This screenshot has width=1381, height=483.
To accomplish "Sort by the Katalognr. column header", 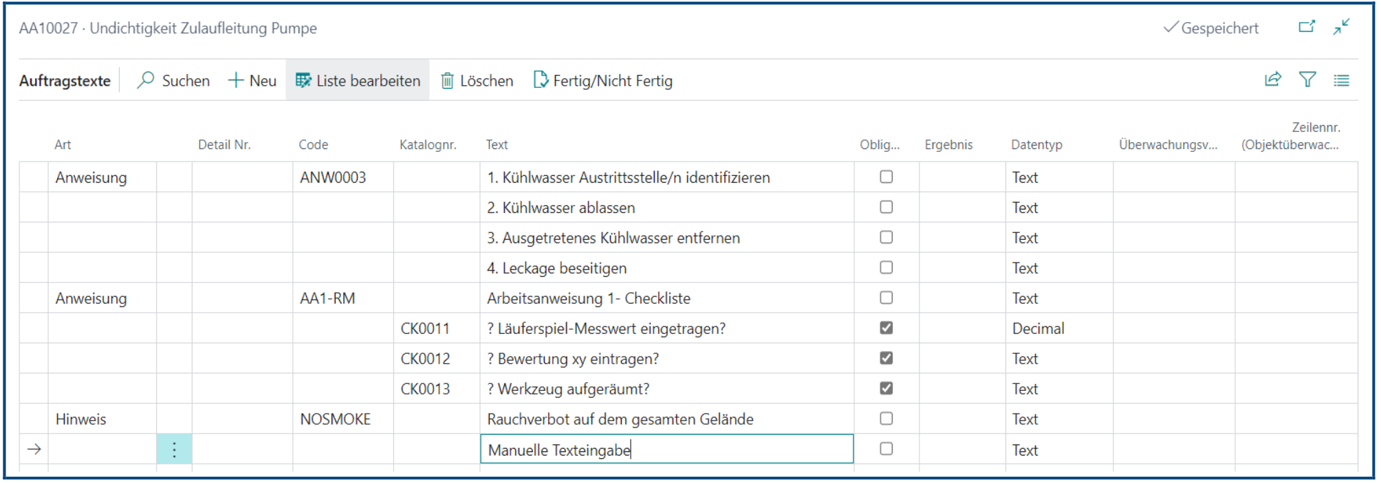I will coord(428,145).
